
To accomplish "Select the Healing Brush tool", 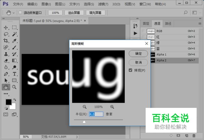I will coord(6,47).
